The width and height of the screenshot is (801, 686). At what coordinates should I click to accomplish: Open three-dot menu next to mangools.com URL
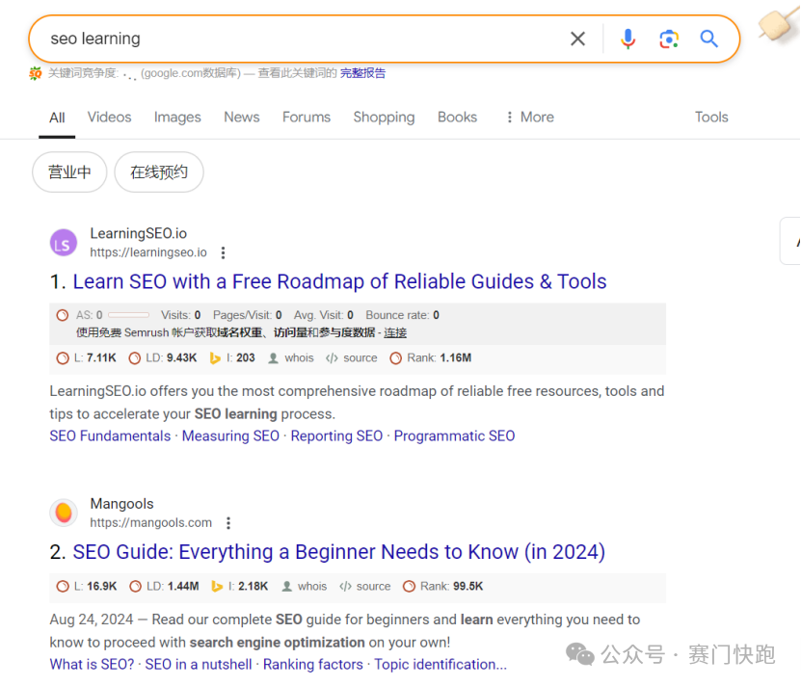(x=228, y=523)
